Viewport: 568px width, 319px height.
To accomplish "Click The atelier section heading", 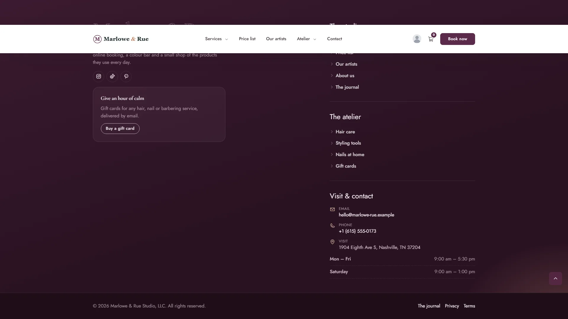I will 345,117.
